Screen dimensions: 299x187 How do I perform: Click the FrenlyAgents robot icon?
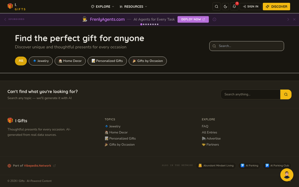pyautogui.click(x=85, y=19)
